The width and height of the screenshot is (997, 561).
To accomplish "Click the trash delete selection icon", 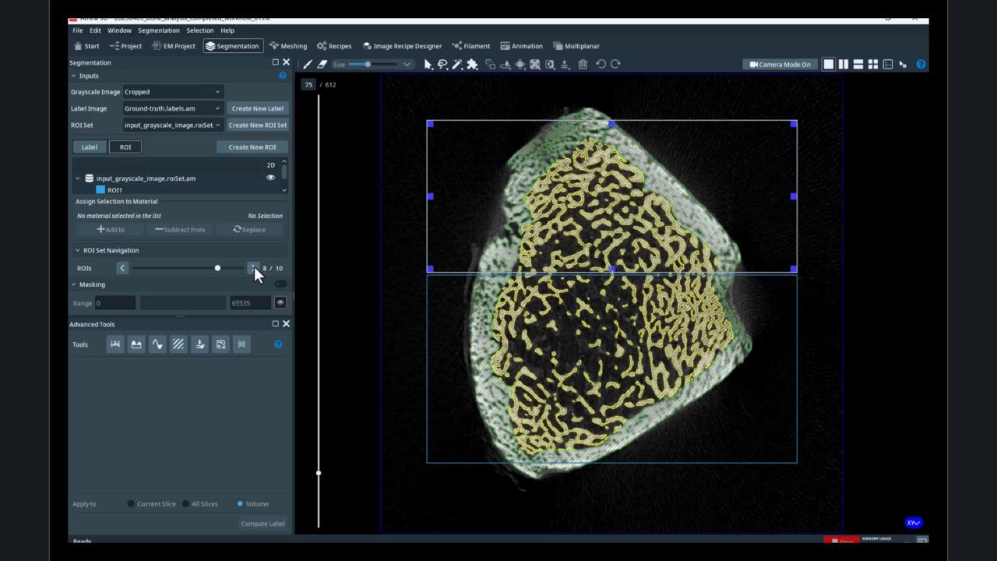I will point(583,65).
